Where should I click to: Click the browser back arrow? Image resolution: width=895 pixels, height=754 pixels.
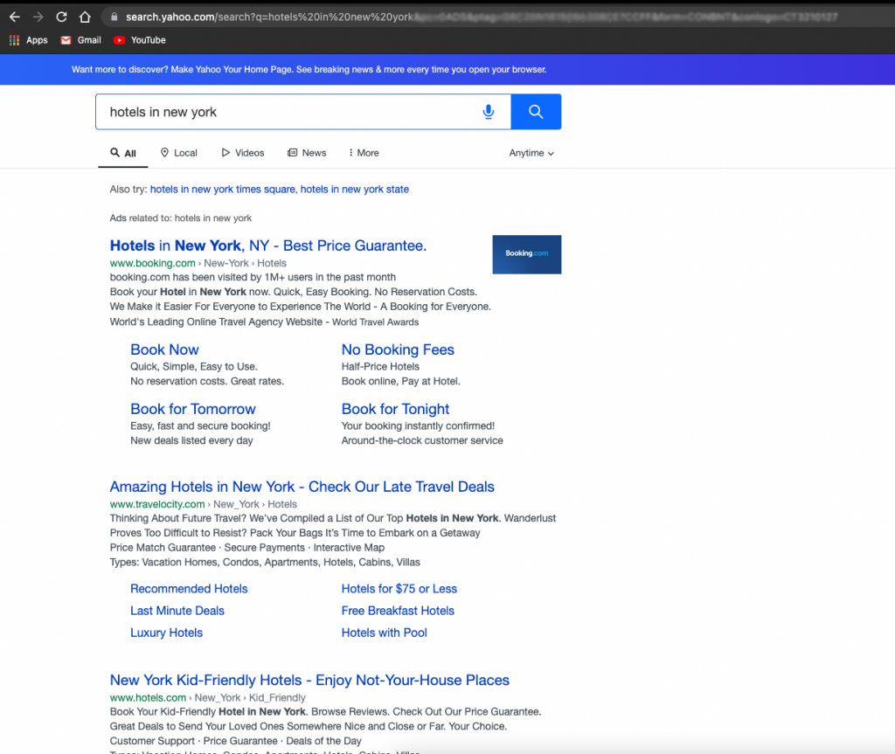click(x=15, y=17)
